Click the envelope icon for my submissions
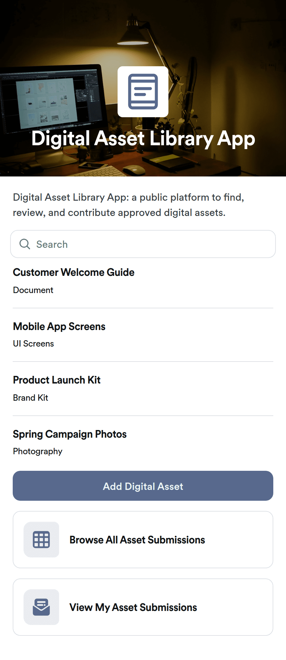 click(x=41, y=607)
